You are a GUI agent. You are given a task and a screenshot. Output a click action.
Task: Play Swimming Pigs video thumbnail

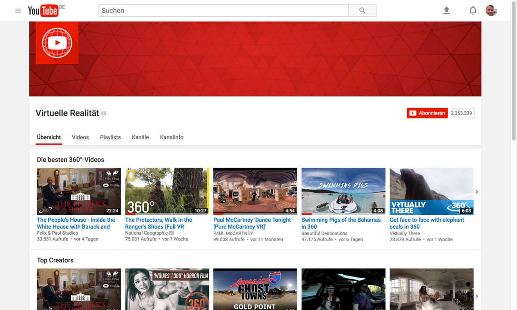tap(343, 191)
